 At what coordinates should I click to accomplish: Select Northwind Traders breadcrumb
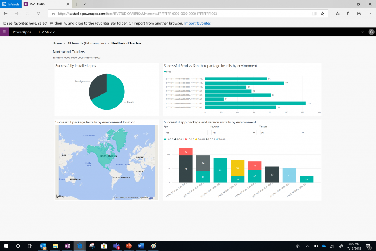(x=126, y=43)
